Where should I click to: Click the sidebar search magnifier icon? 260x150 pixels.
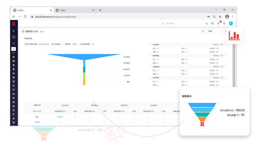tap(13, 37)
